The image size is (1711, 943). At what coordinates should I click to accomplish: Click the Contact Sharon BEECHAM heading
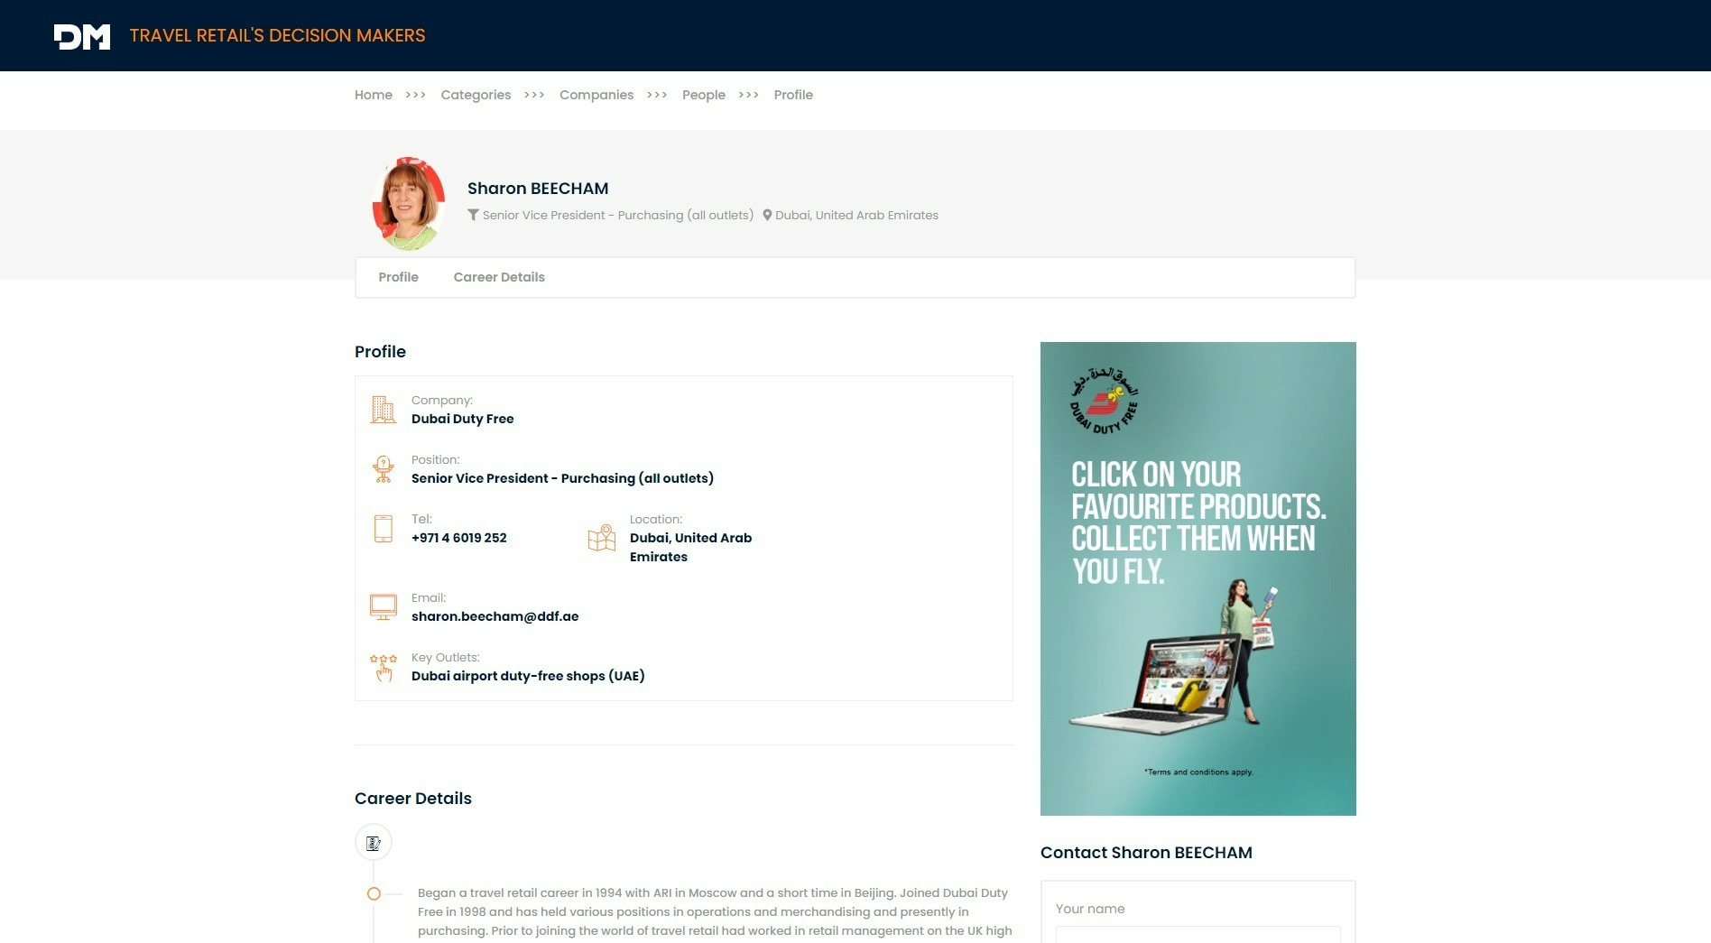(1146, 853)
